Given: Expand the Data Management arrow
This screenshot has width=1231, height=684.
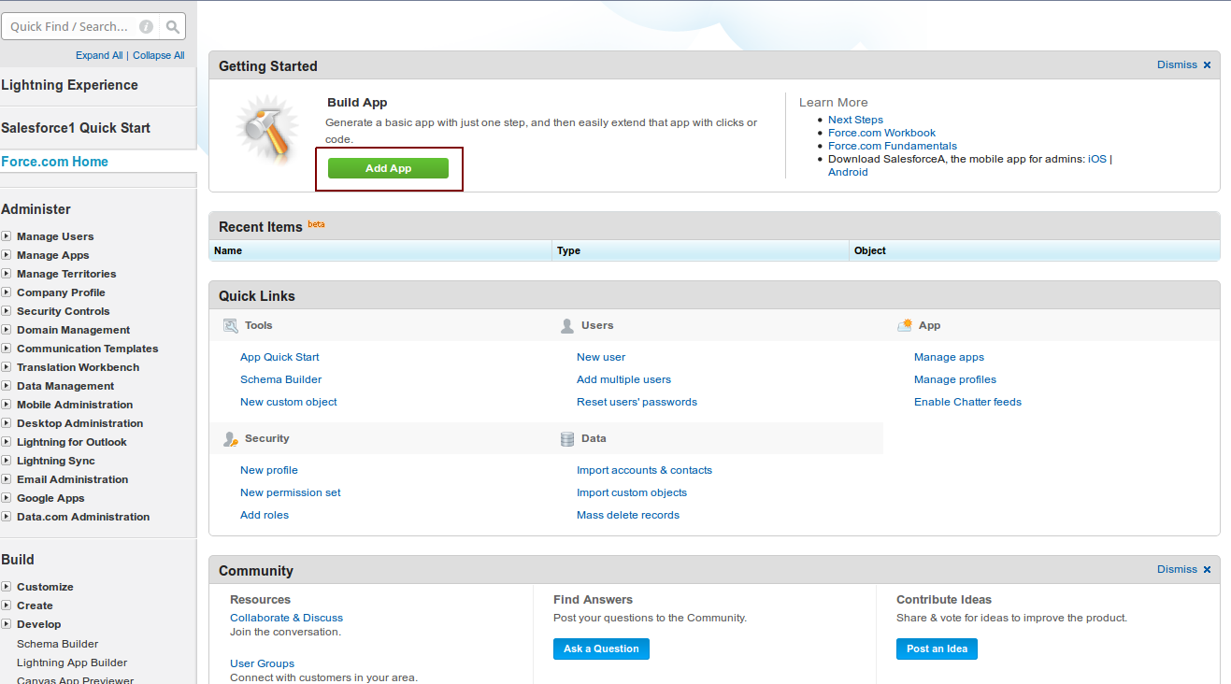Looking at the screenshot, I should point(7,386).
